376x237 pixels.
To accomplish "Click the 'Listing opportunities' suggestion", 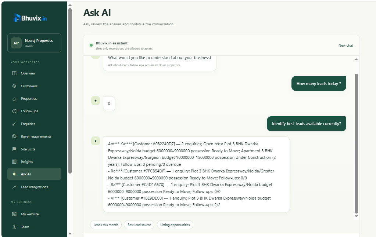I will click(175, 225).
